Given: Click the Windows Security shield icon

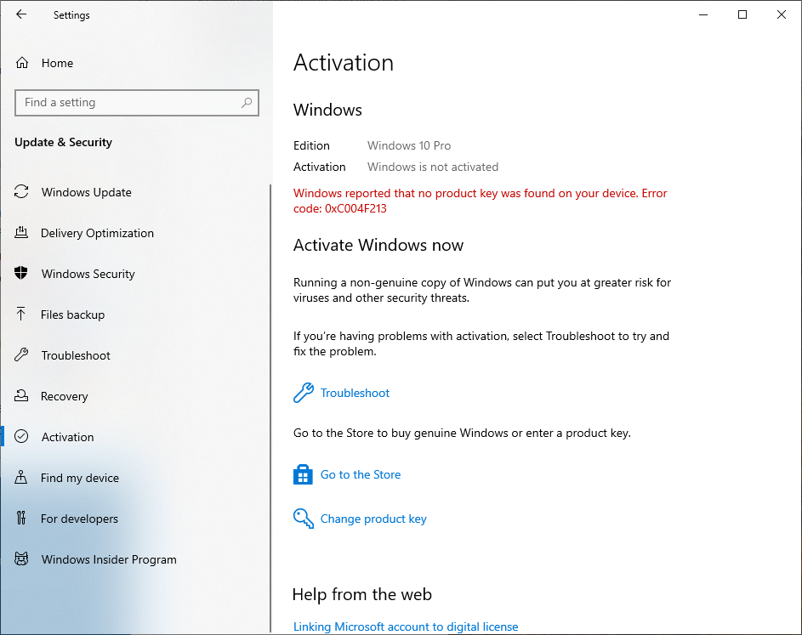Looking at the screenshot, I should tap(21, 273).
